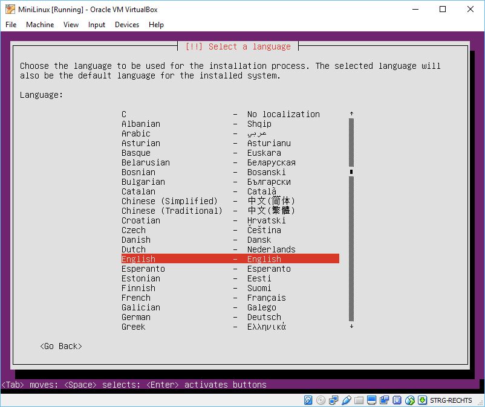
Task: Click the language list scroll up arrow
Action: click(351, 114)
